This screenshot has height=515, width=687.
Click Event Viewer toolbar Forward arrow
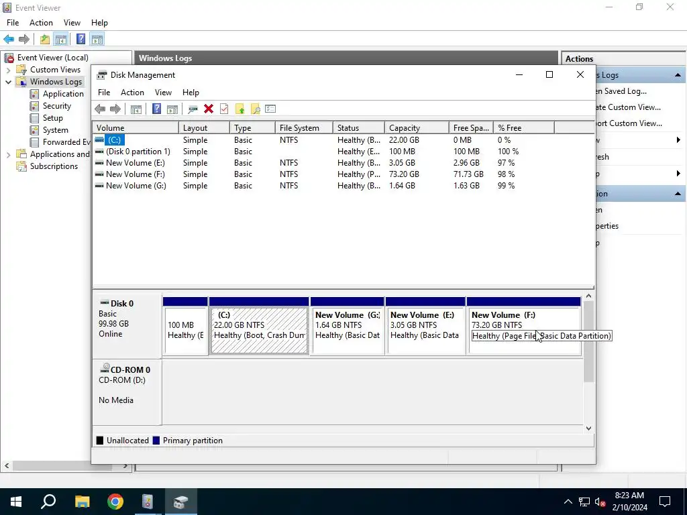coord(24,40)
